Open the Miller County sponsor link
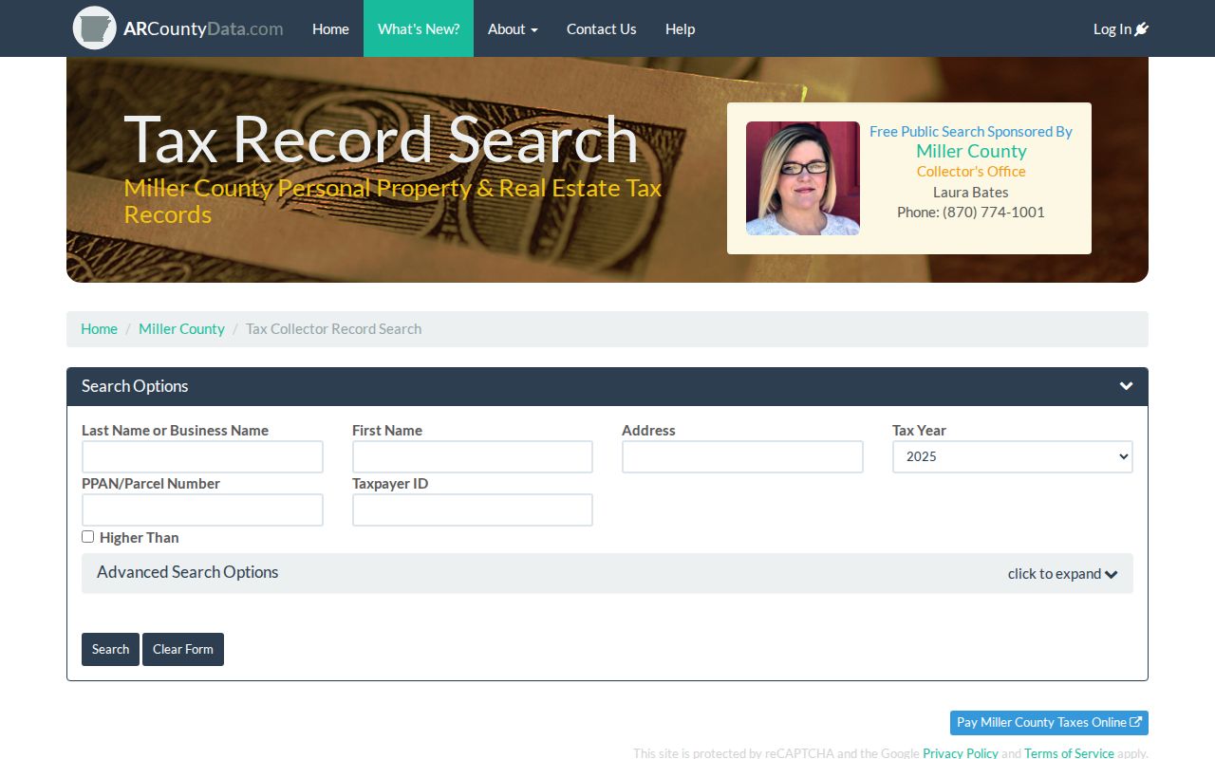This screenshot has width=1215, height=759. click(971, 151)
